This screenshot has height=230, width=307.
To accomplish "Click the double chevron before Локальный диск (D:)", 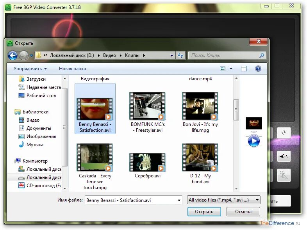I will [45, 55].
